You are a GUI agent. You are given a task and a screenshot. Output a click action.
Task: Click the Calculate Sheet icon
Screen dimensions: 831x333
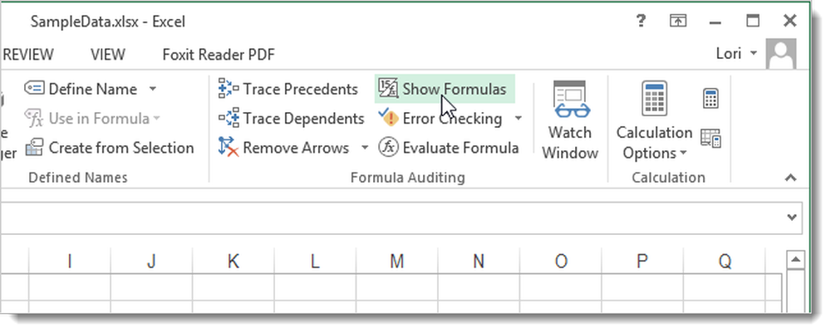pos(711,138)
